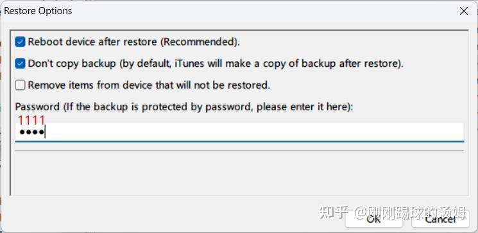478x233 pixels.
Task: Cancel the Restore Options dialog
Action: pyautogui.click(x=441, y=218)
